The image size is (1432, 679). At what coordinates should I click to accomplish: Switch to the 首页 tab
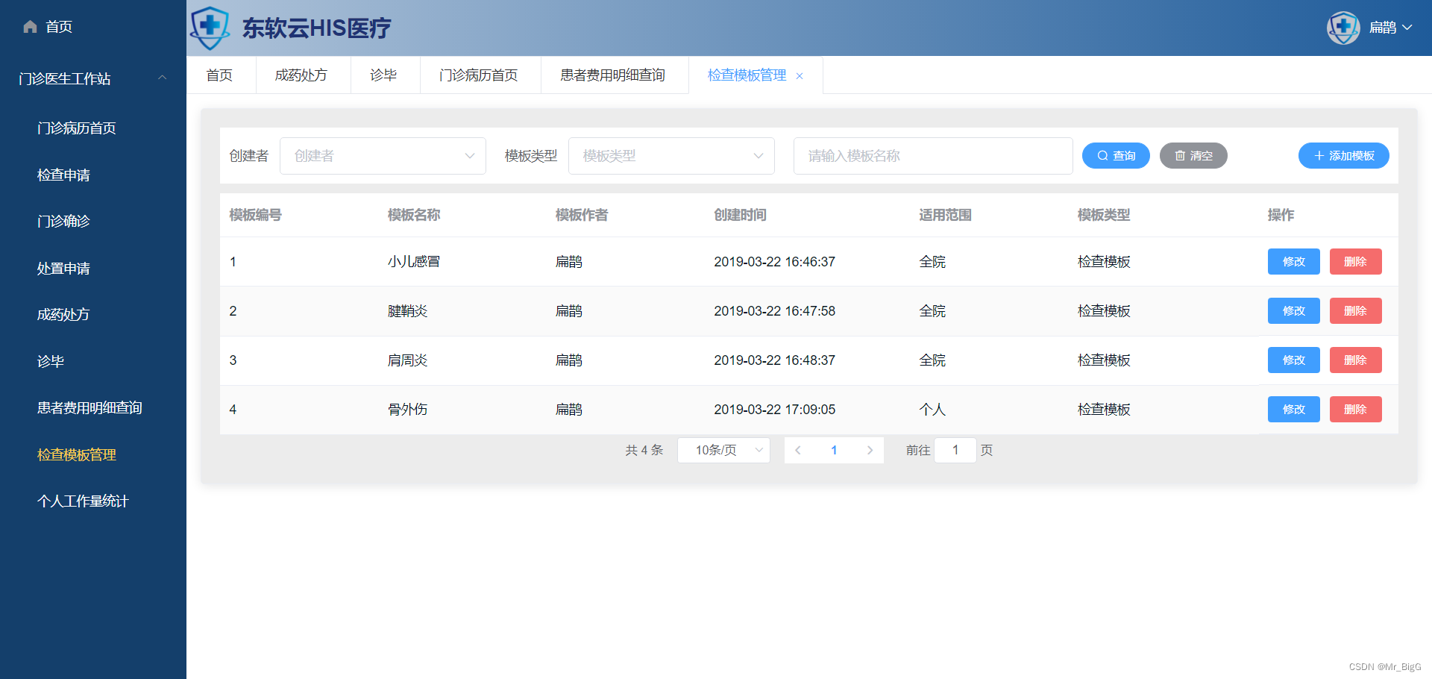(x=219, y=75)
